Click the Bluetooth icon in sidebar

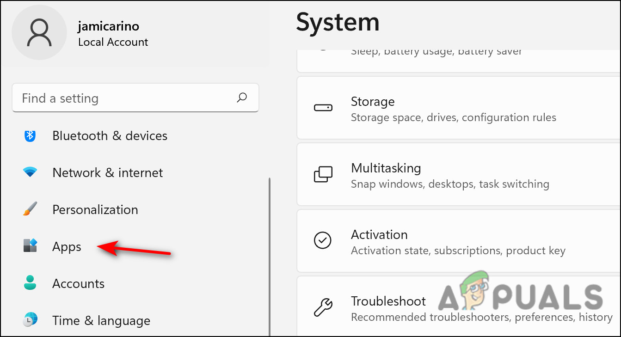coord(30,135)
